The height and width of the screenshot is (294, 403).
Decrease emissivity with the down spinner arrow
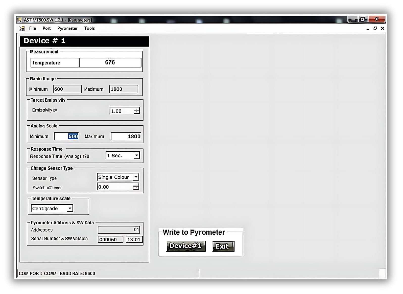tap(137, 112)
